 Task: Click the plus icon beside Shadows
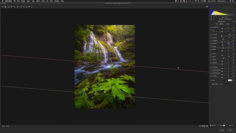pyautogui.click(x=233, y=44)
